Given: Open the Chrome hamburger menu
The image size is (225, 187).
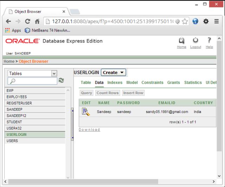Looking at the screenshot, I should click(217, 21).
